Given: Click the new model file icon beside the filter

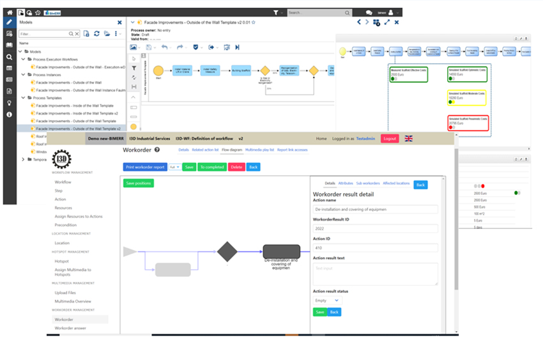Looking at the screenshot, I should point(86,34).
